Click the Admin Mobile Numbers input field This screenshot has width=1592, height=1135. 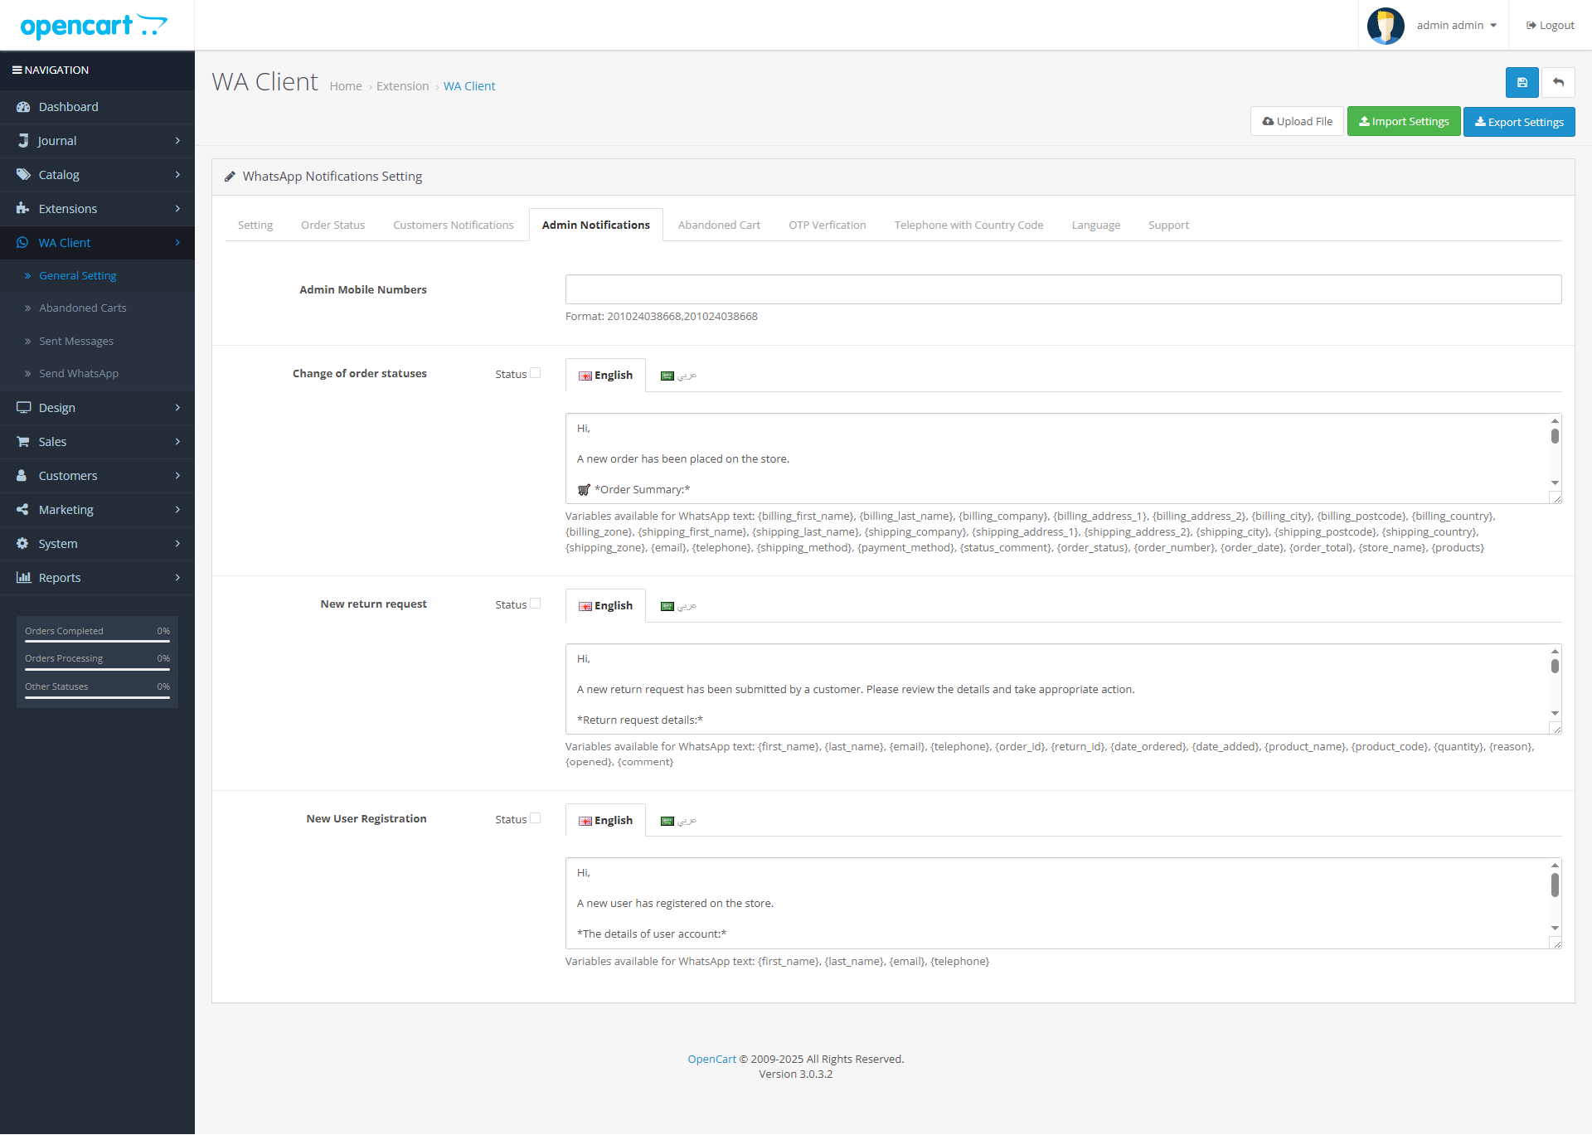(x=1063, y=289)
